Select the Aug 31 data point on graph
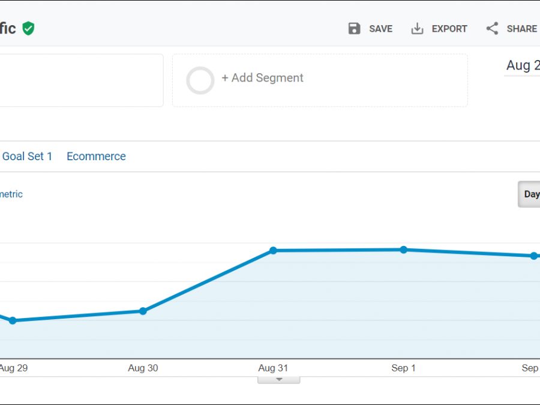The image size is (540, 405). tap(273, 250)
